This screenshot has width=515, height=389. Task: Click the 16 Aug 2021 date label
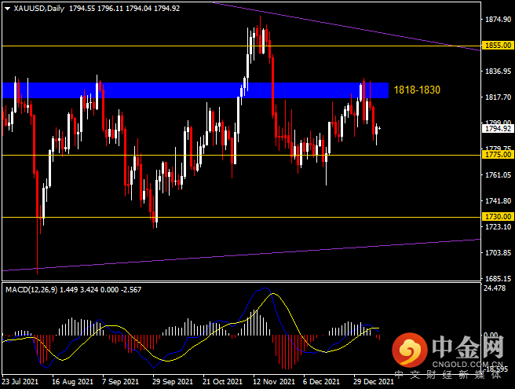(72, 382)
